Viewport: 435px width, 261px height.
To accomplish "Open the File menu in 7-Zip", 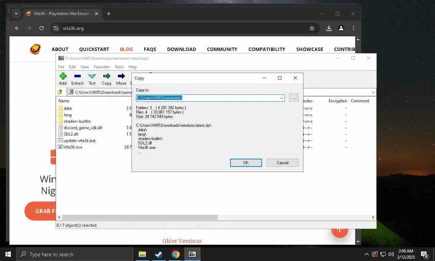I will (61, 67).
